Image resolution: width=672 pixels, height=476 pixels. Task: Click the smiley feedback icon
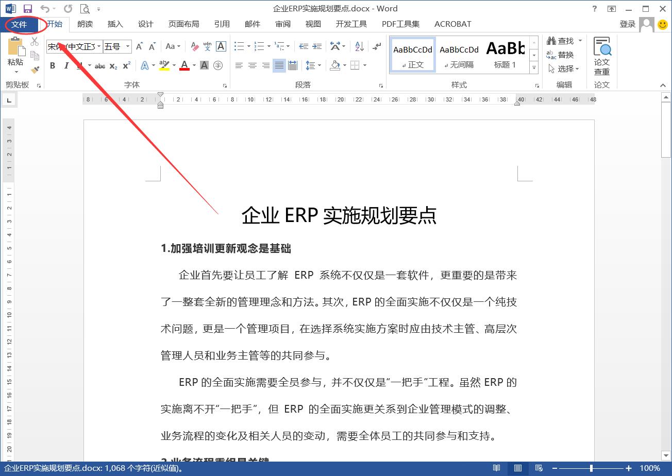click(663, 24)
